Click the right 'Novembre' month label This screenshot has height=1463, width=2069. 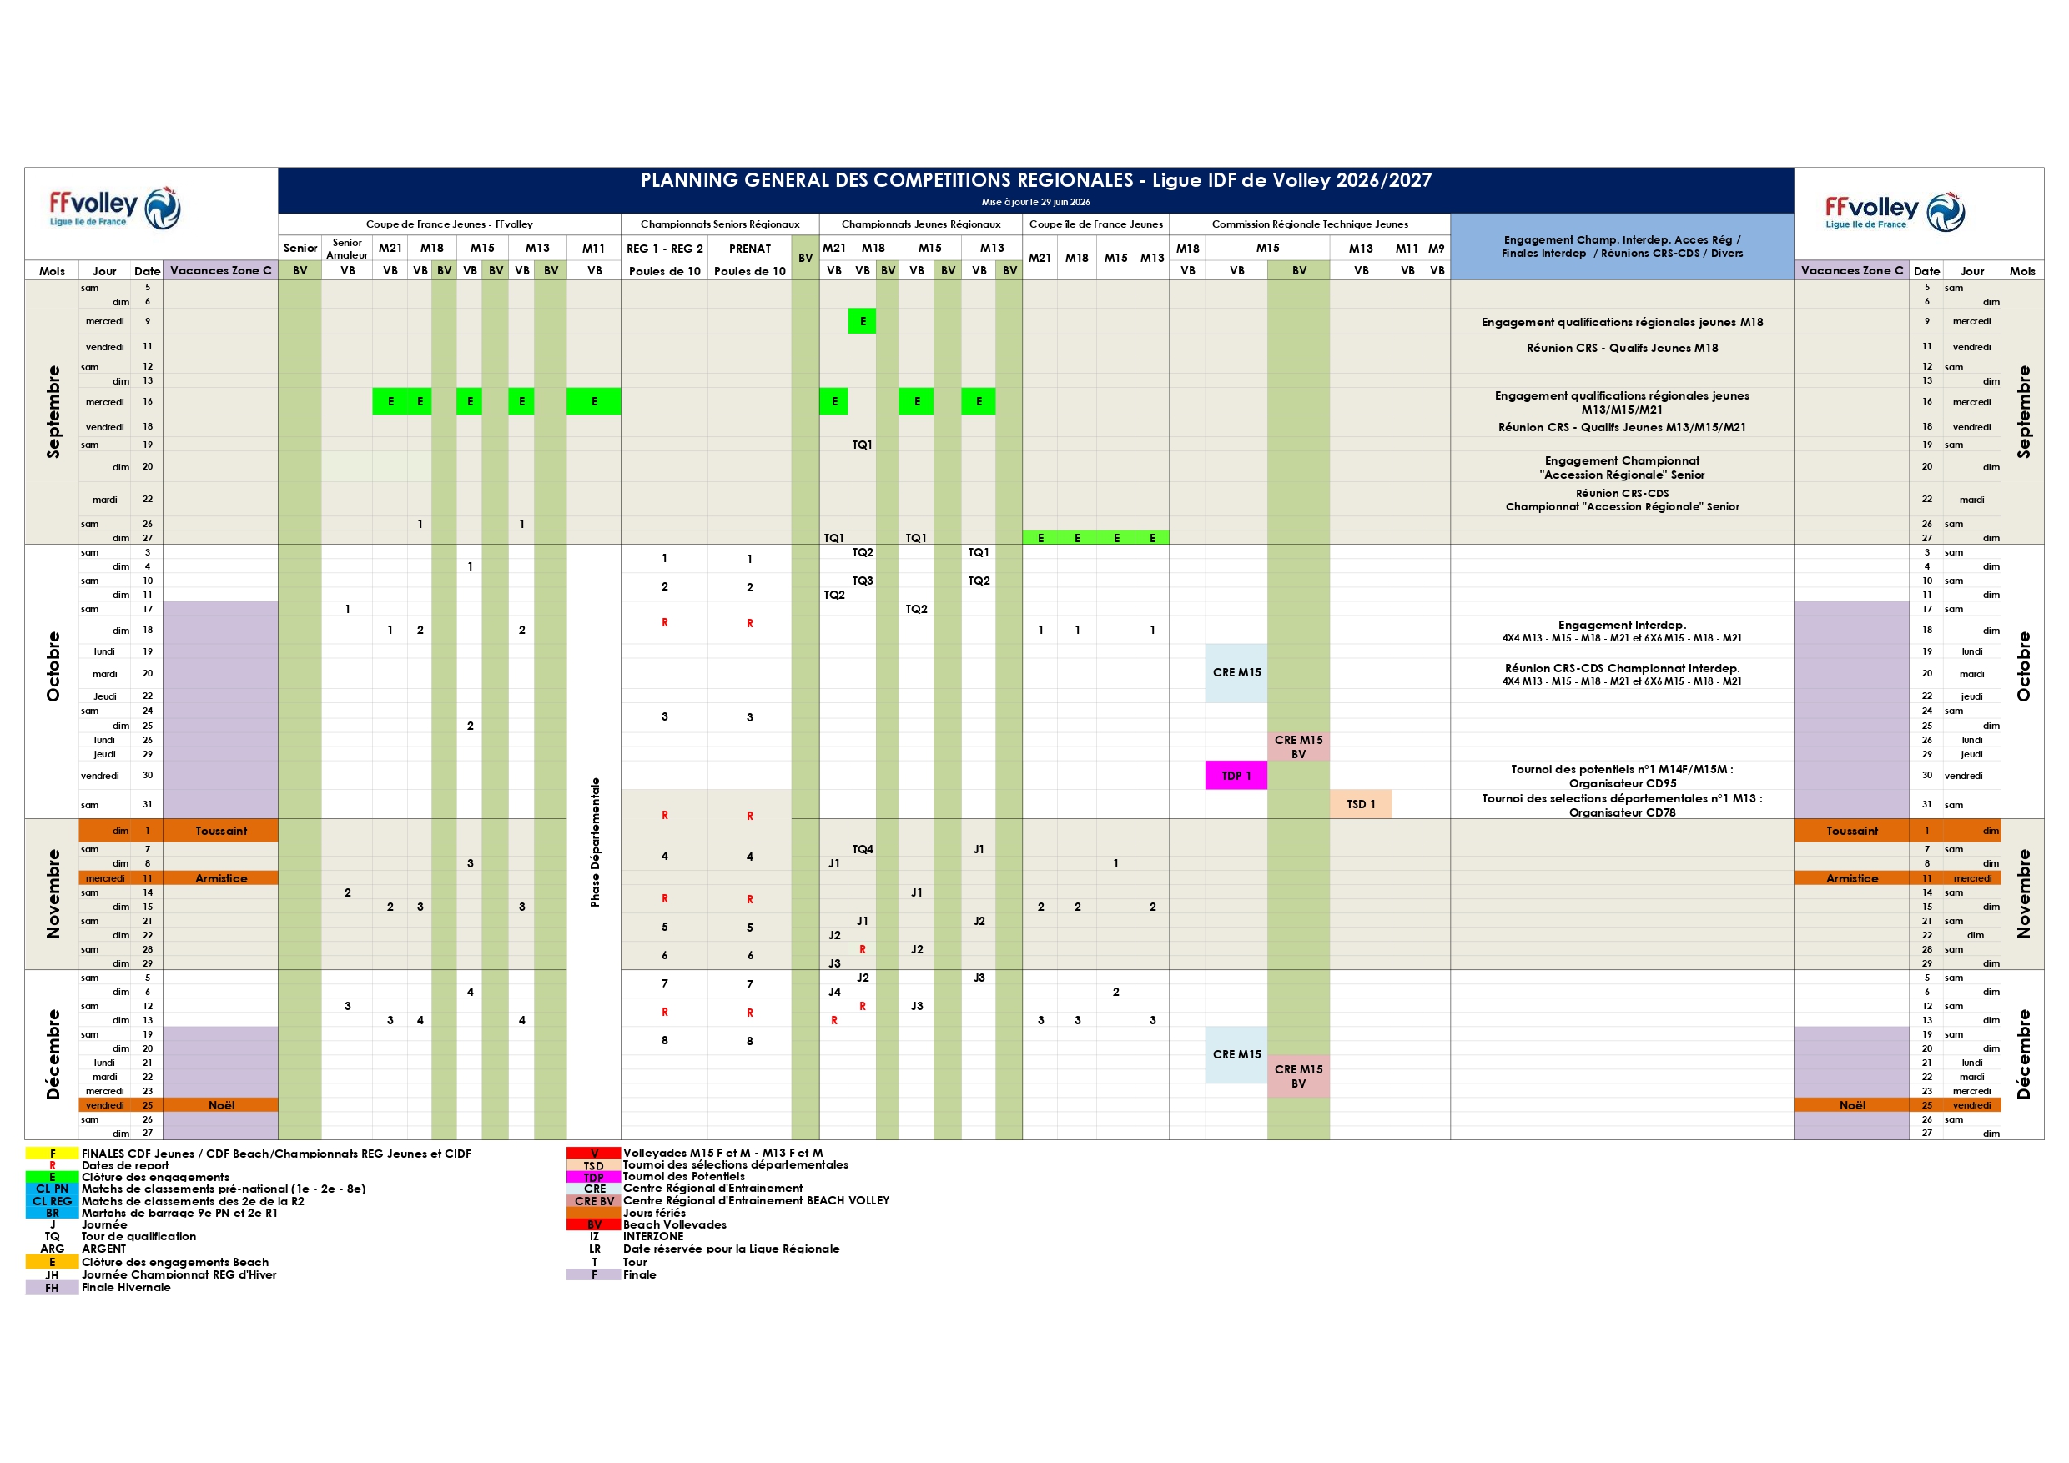[x=2024, y=893]
